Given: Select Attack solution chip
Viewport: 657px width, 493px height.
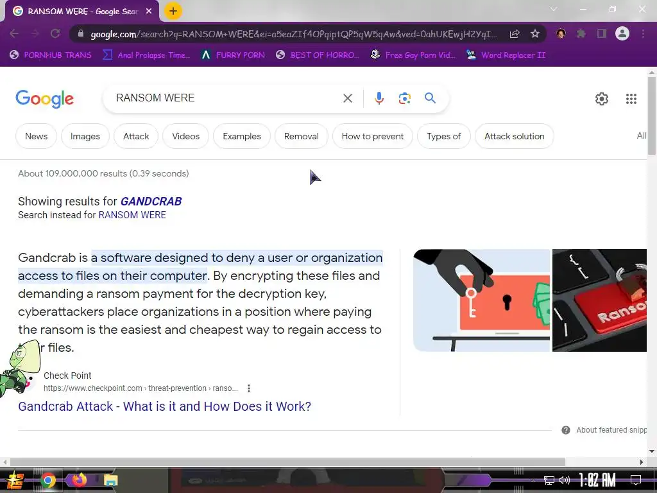Looking at the screenshot, I should 514,136.
